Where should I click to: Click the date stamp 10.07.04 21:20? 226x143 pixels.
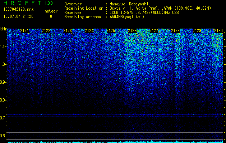coord(18,16)
